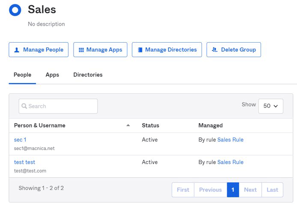This screenshot has width=297, height=208.
Task: Toggle sort arrow on Person & Username
Action: click(128, 125)
